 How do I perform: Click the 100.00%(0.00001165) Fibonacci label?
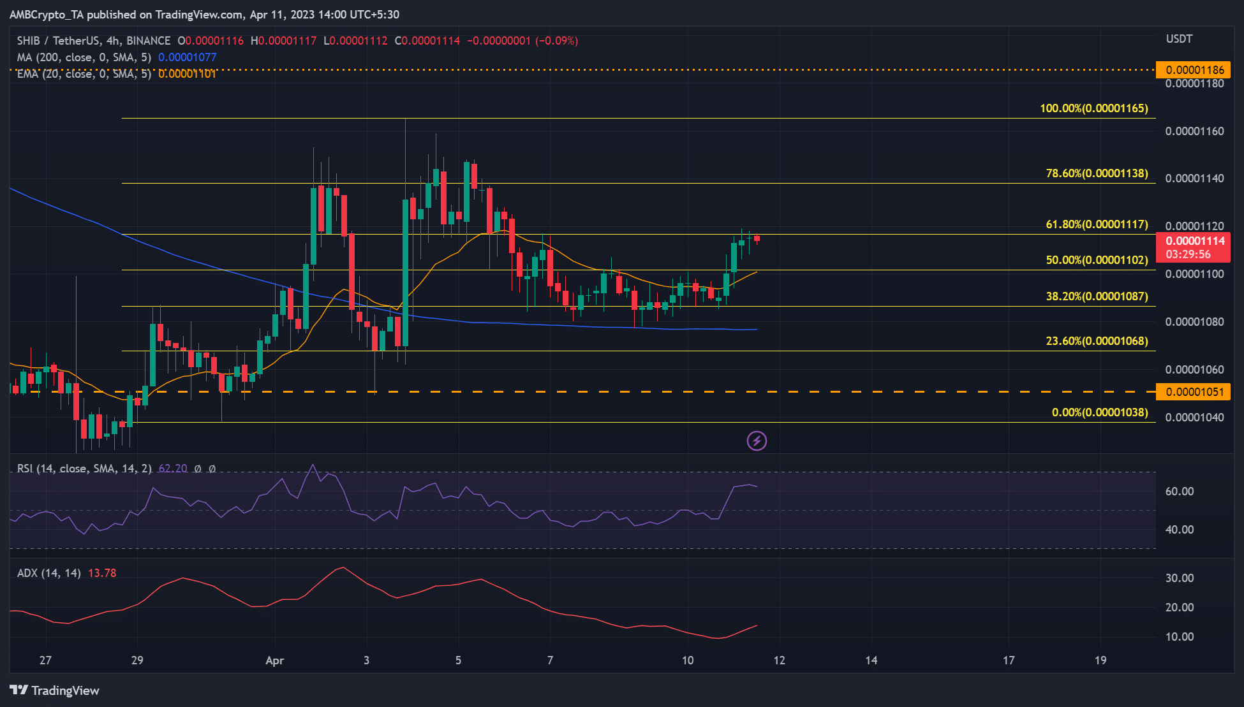pos(1094,108)
